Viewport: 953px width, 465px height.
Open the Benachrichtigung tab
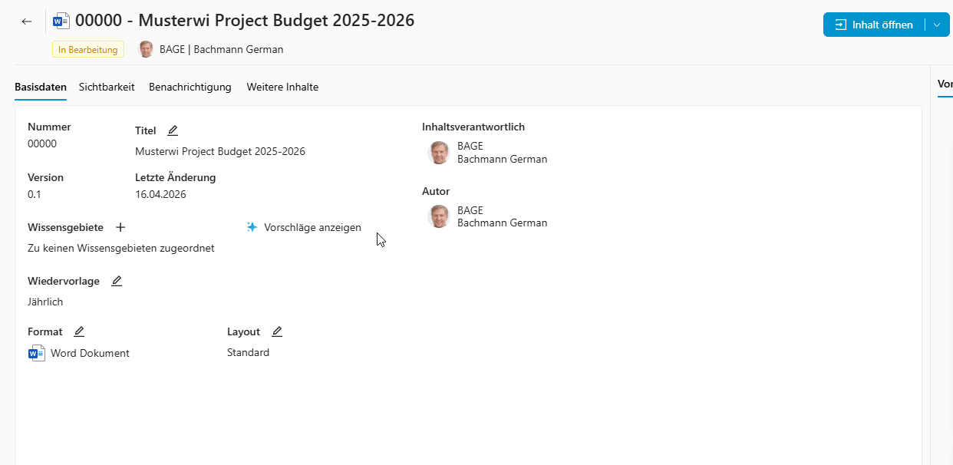click(190, 87)
